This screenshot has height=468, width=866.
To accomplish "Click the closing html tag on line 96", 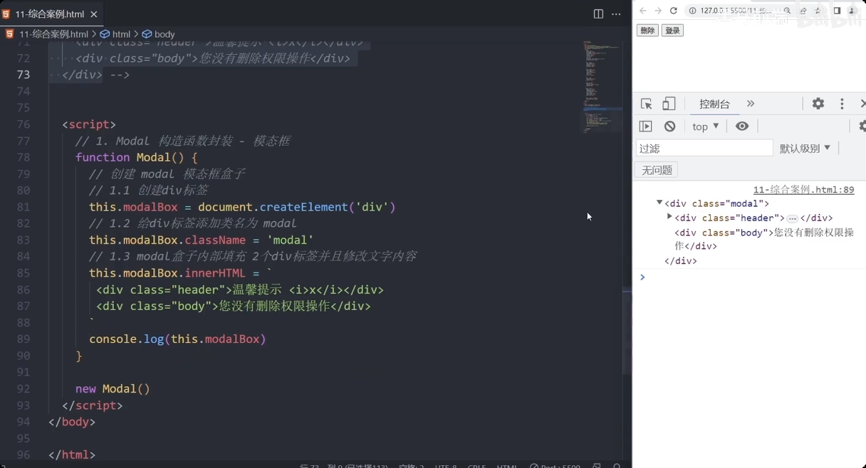I will coord(72,454).
